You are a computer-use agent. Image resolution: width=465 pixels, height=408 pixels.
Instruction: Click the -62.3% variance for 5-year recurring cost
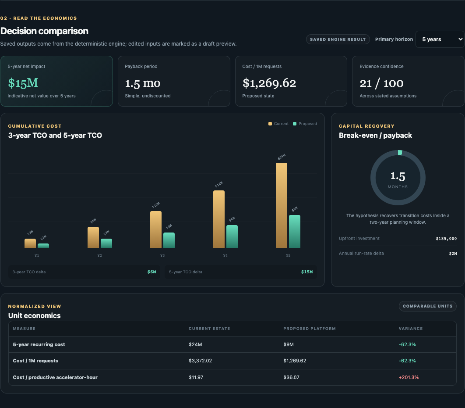[407, 344]
